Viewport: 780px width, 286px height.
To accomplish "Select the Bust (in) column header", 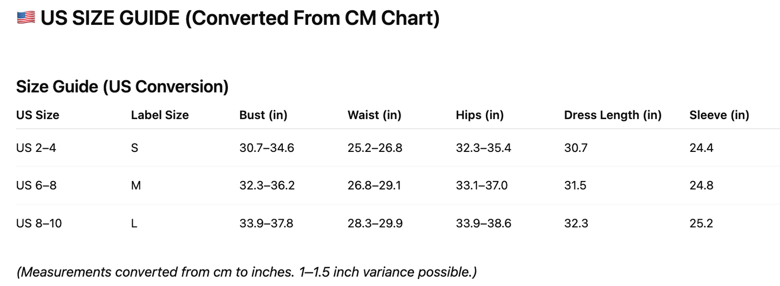I will 263,115.
